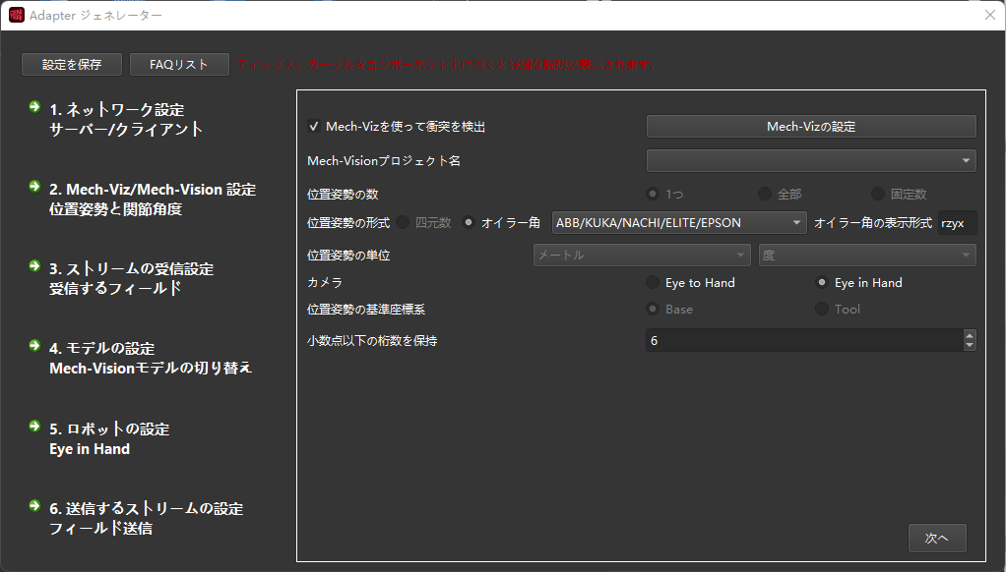Screen dimensions: 1006x572
Task: Decrease the decimal places with the down arrow
Action: (970, 346)
